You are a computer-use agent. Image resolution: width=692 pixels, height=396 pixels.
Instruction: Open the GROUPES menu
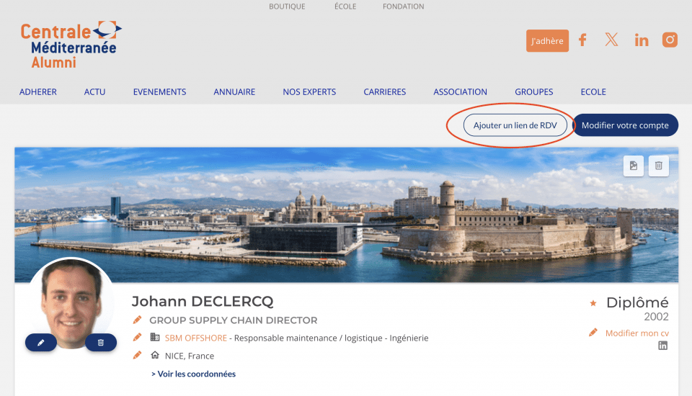534,92
